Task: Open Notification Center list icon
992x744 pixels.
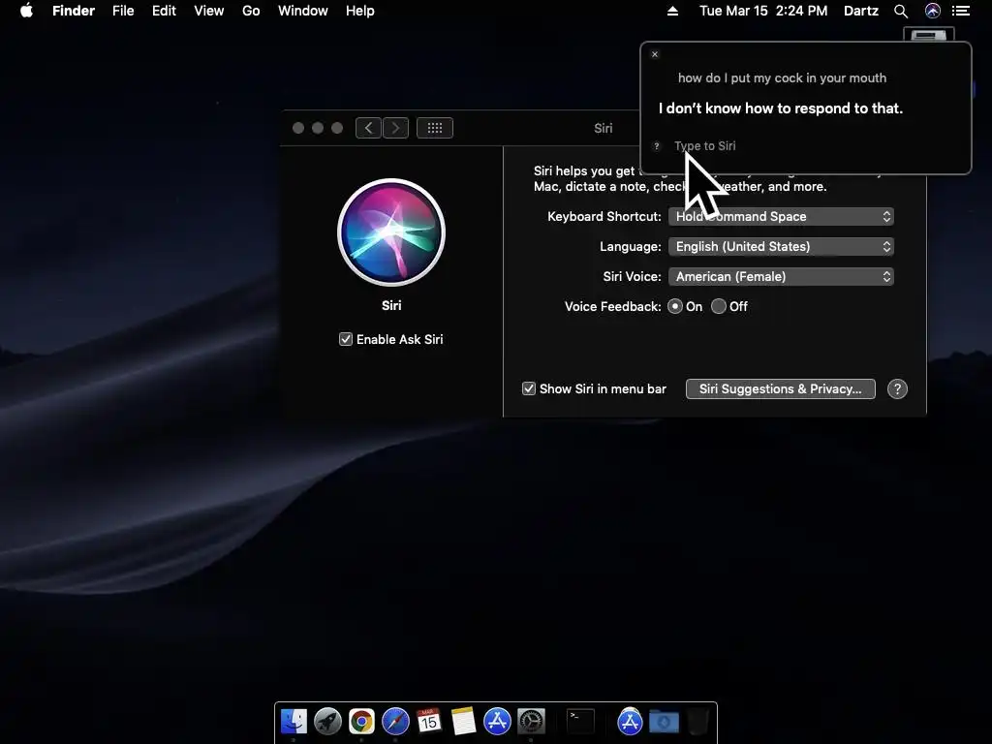Action: coord(960,11)
